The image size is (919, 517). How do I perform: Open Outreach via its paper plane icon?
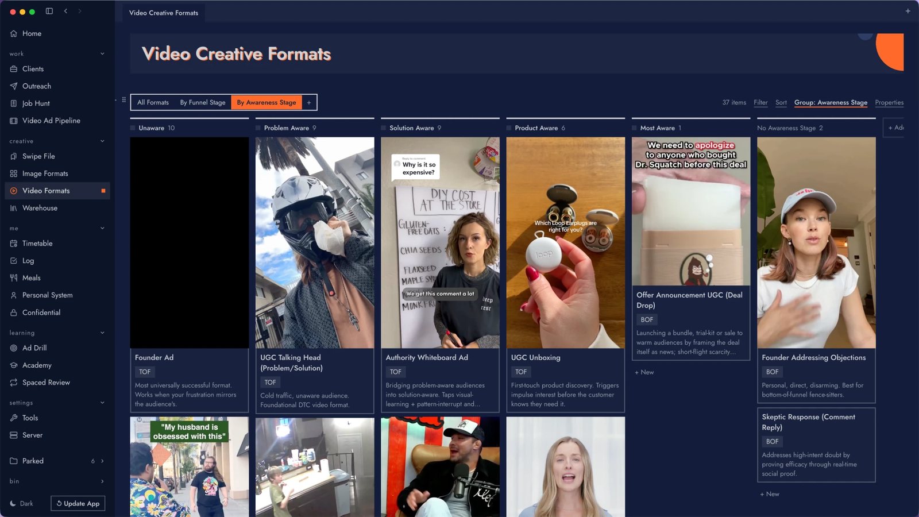click(14, 86)
